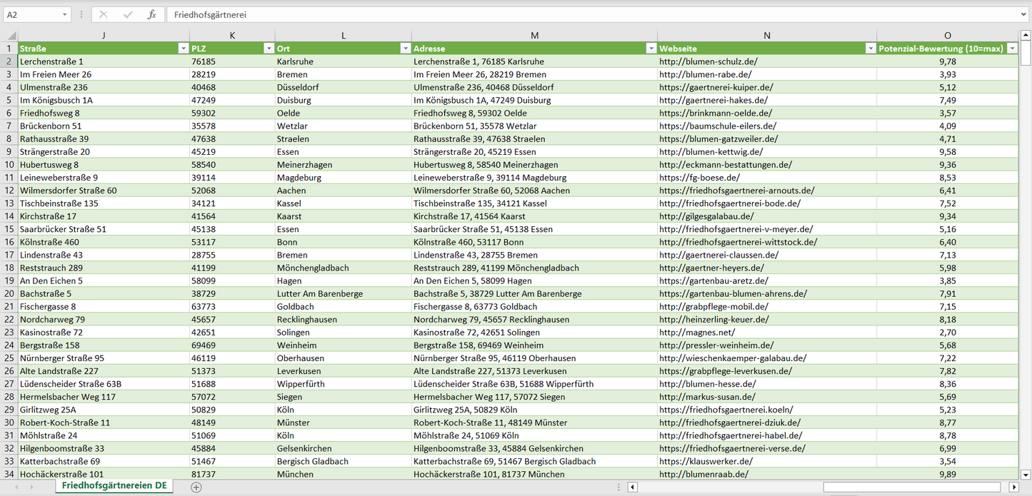This screenshot has height=496, width=1032.
Task: Click the Insert Function fx icon
Action: point(151,14)
